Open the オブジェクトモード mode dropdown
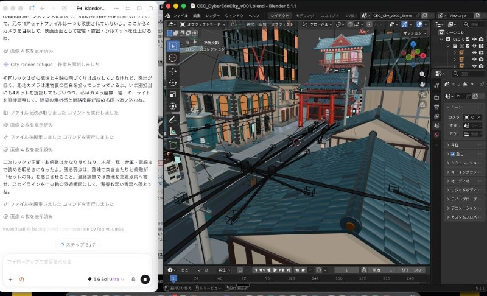The image size is (487, 296). coord(203,24)
